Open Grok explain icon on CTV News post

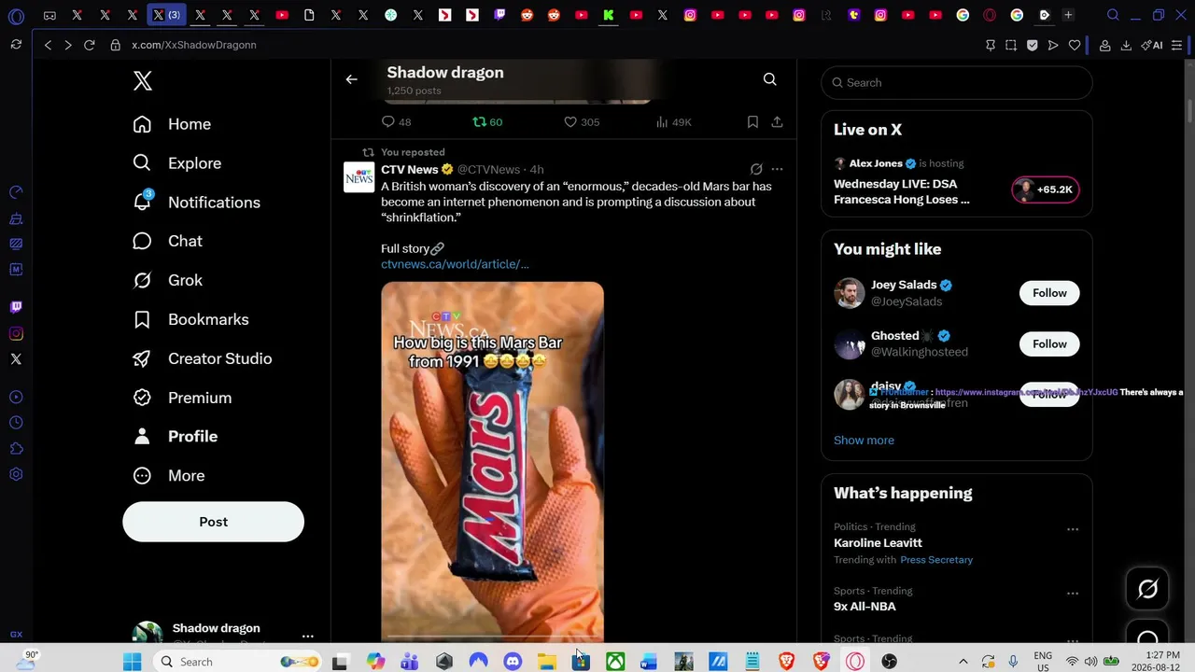tap(756, 169)
